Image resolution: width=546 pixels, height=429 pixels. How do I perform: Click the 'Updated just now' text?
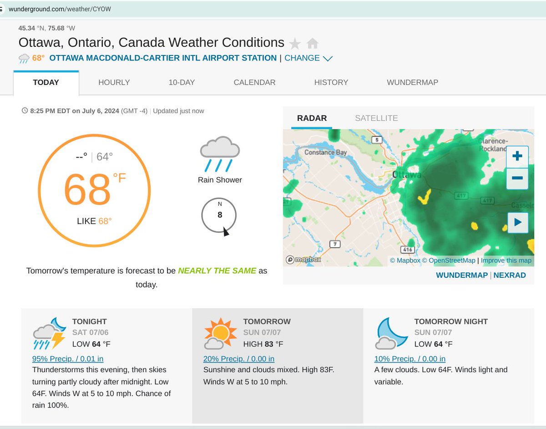[178, 111]
